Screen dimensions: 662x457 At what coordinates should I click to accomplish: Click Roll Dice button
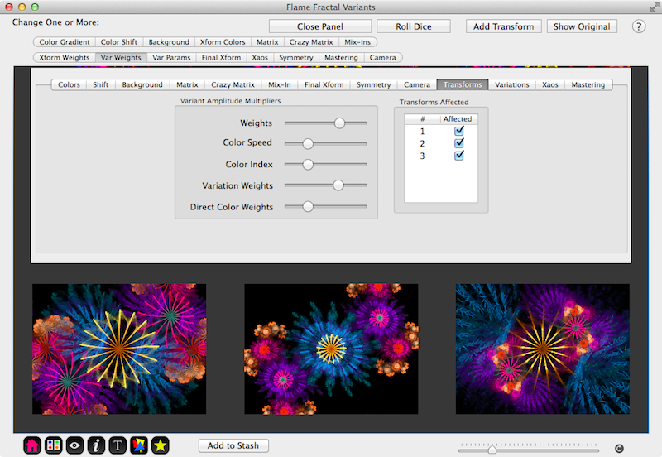pos(413,26)
